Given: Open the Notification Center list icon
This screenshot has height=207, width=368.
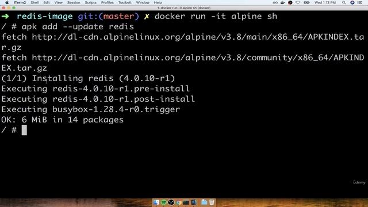Looking at the screenshot, I should (360, 2).
